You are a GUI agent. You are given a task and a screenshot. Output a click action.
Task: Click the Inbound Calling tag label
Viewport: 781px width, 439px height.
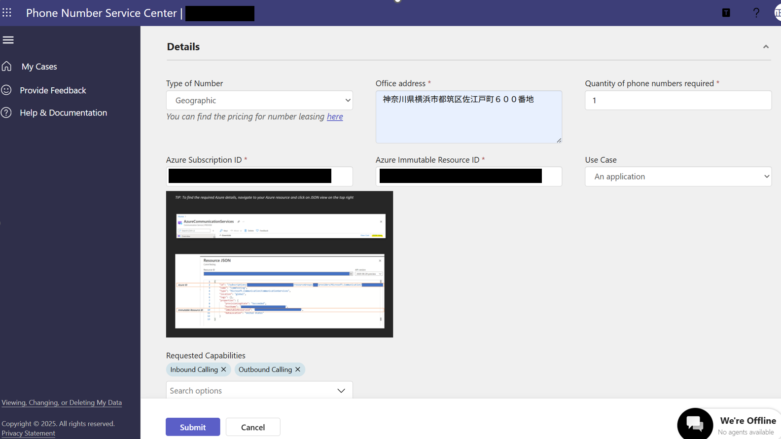point(194,369)
